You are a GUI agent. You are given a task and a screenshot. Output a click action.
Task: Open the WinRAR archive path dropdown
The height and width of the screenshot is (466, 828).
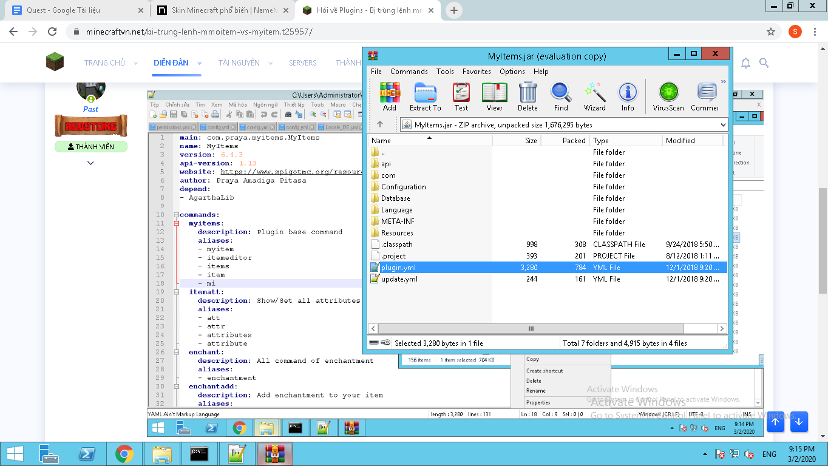point(722,125)
